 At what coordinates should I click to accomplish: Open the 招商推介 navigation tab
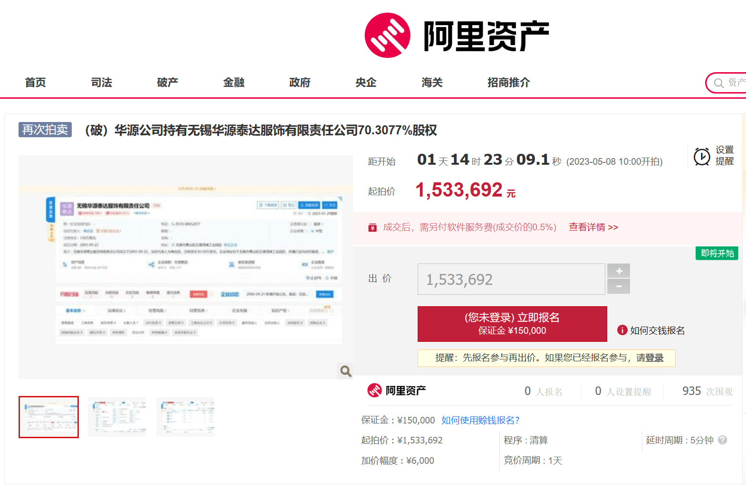508,83
